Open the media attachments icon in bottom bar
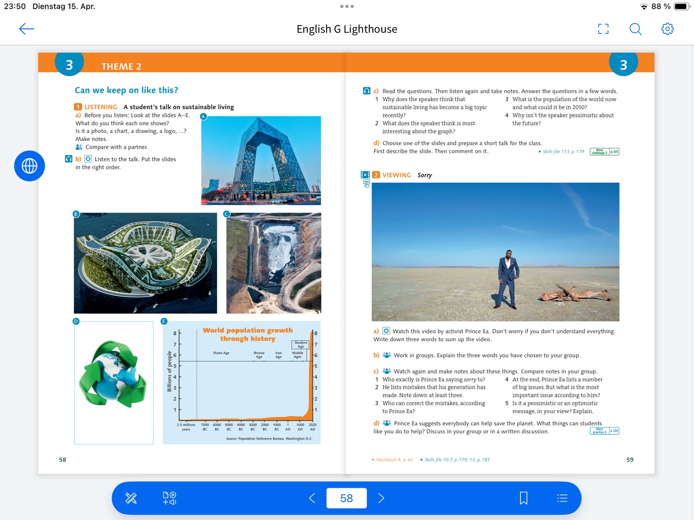The height and width of the screenshot is (520, 694). point(169,498)
